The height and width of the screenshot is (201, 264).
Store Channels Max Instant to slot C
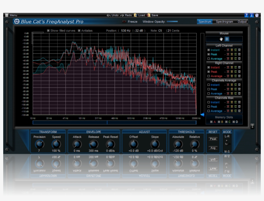click(236, 102)
